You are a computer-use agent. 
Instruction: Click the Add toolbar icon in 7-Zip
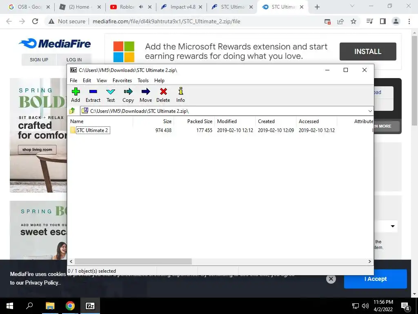point(76,95)
